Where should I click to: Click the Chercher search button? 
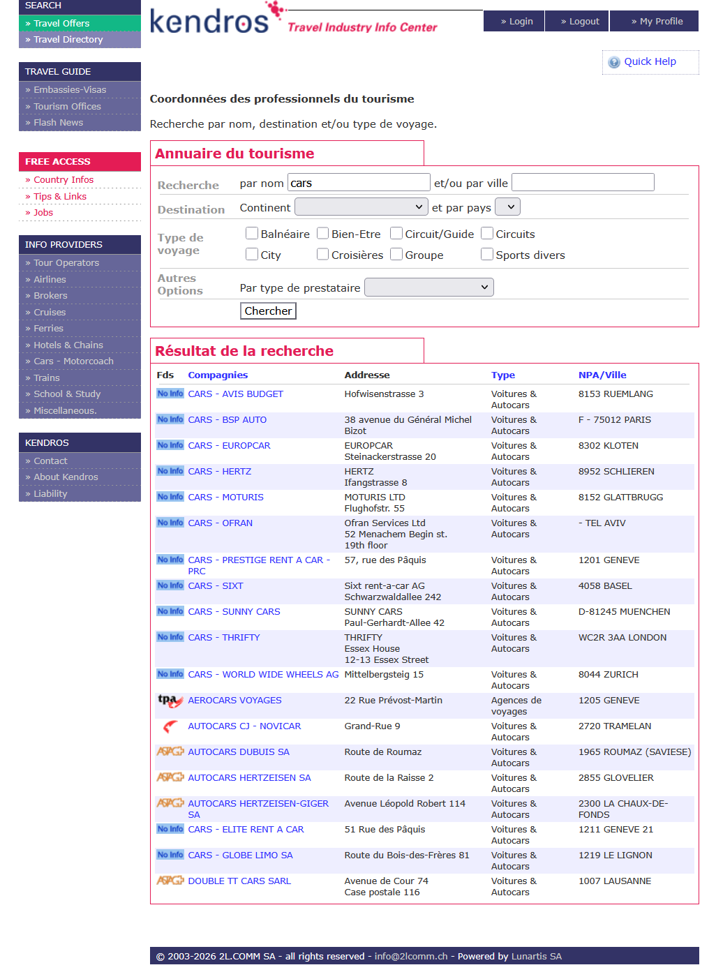coord(268,311)
